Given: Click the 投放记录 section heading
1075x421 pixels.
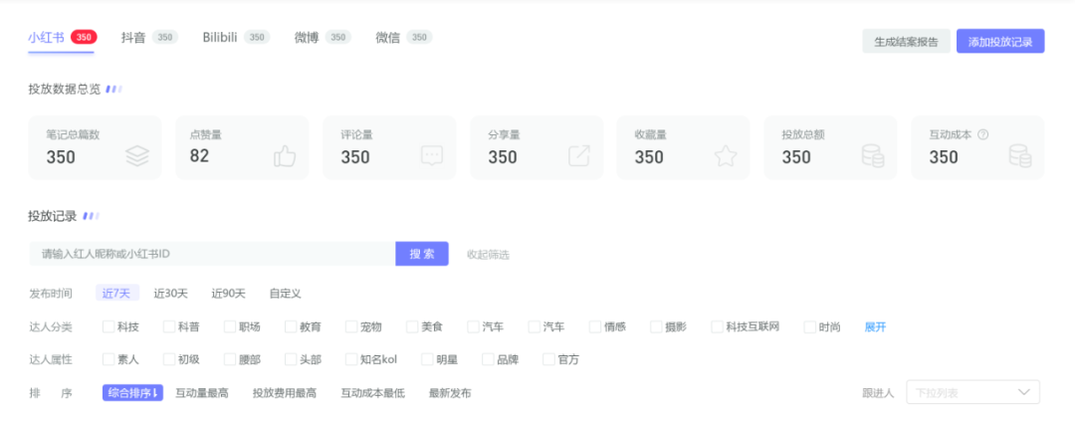Looking at the screenshot, I should pos(52,216).
